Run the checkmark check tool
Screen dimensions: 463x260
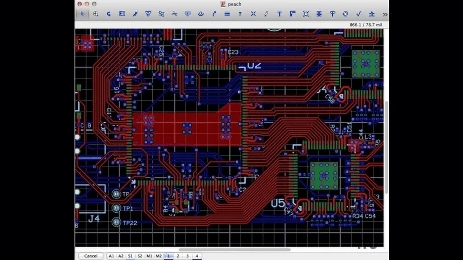(359, 14)
